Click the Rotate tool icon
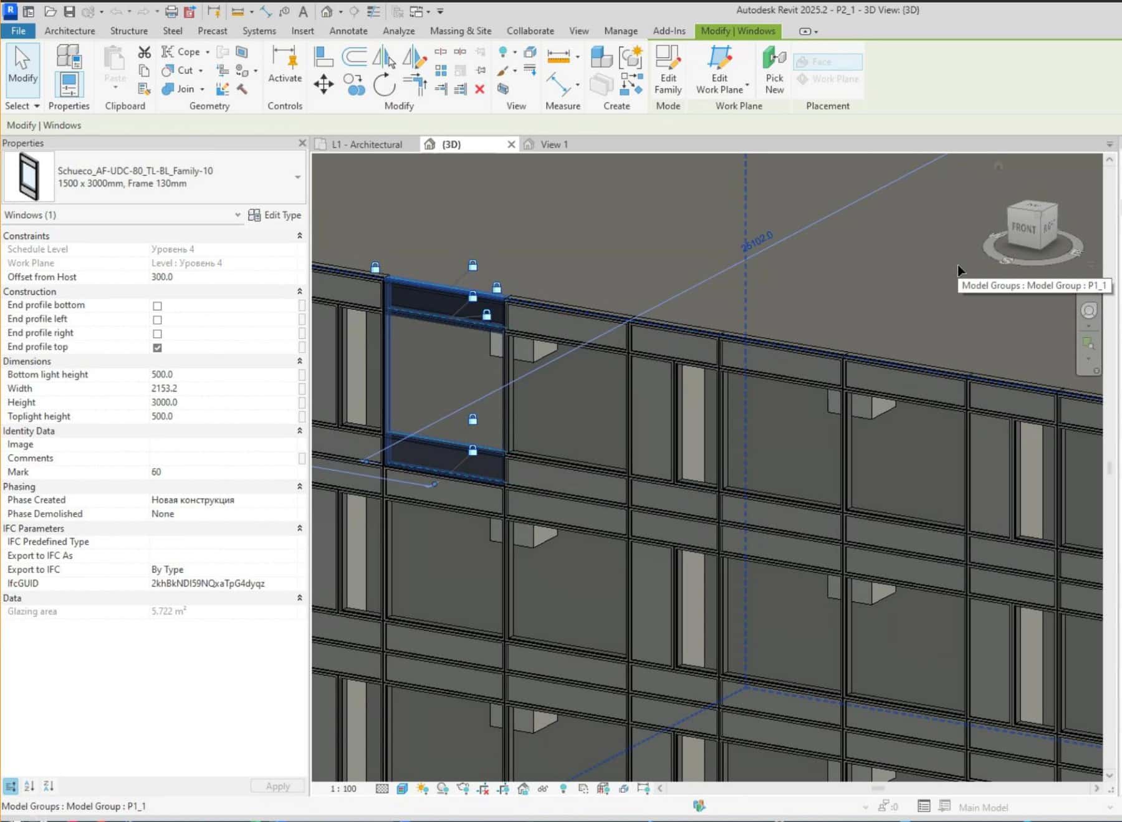The image size is (1122, 822). (384, 84)
